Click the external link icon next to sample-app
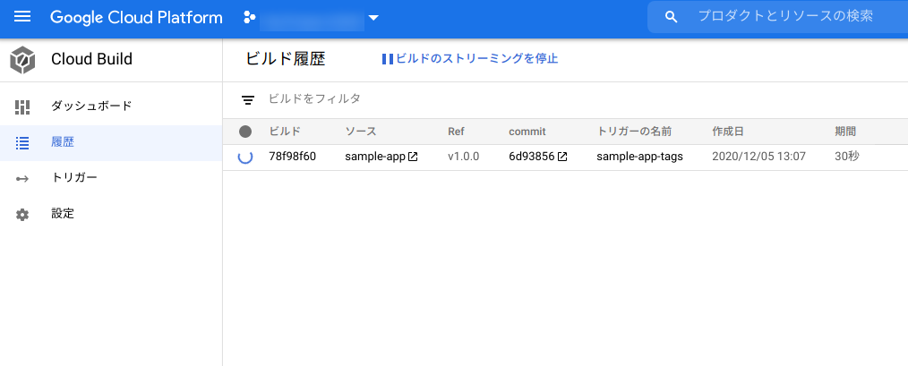 click(413, 157)
